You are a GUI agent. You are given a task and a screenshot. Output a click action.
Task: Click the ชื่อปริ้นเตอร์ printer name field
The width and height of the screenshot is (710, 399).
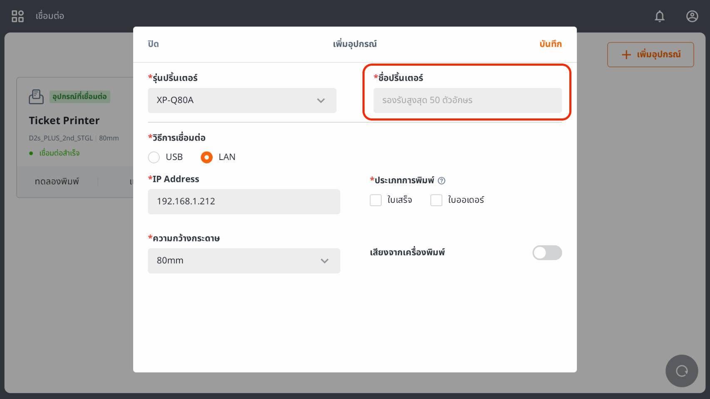point(467,100)
